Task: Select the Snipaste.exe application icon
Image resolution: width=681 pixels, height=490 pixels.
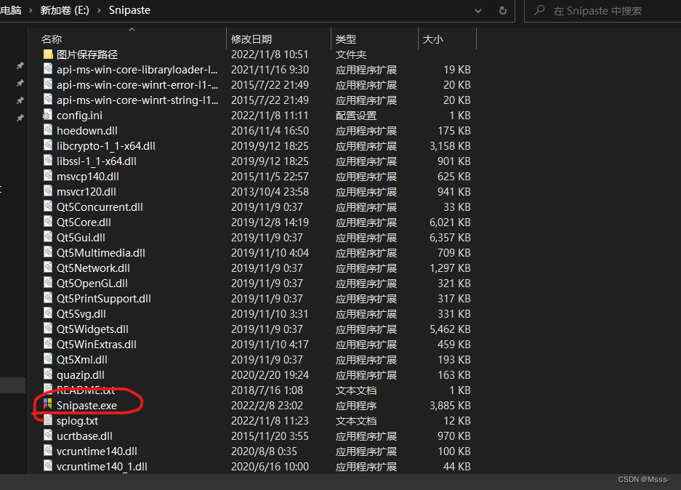Action: 48,405
